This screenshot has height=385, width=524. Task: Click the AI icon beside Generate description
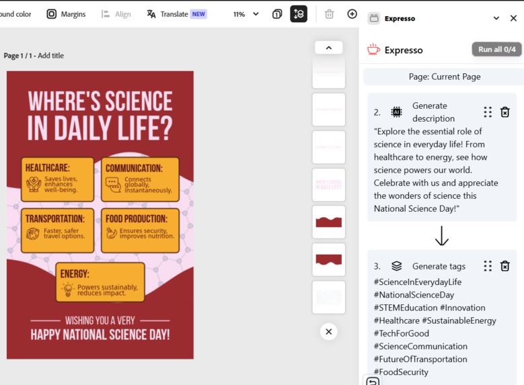click(x=396, y=112)
